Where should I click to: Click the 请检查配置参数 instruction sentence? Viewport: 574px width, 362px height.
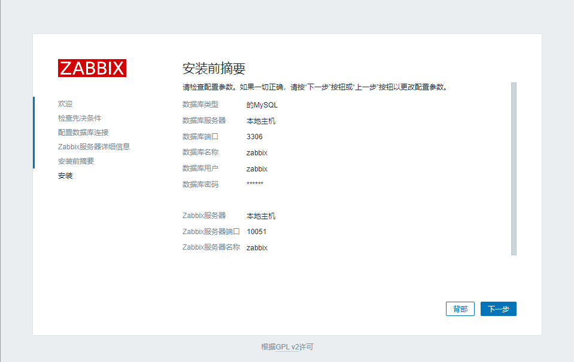[315, 87]
